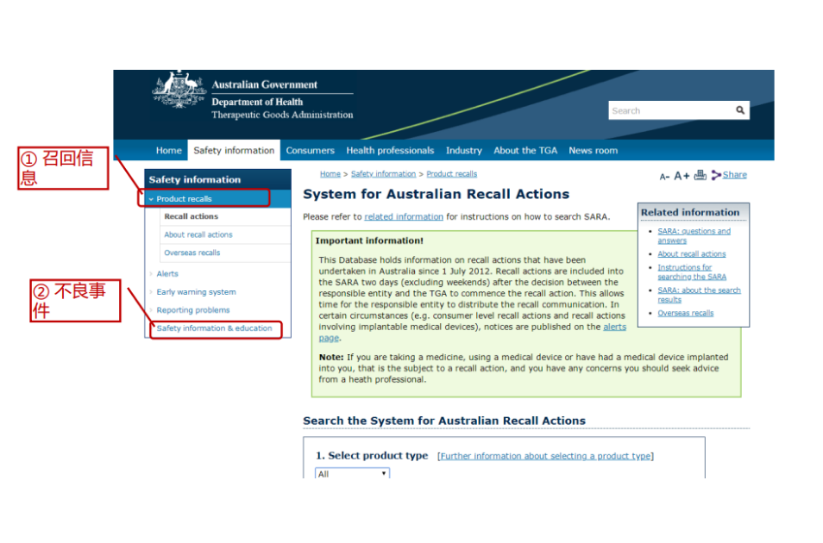This screenshot has height=543, width=823.
Task: Collapse the Product recalls sidebar section
Action: pos(151,199)
